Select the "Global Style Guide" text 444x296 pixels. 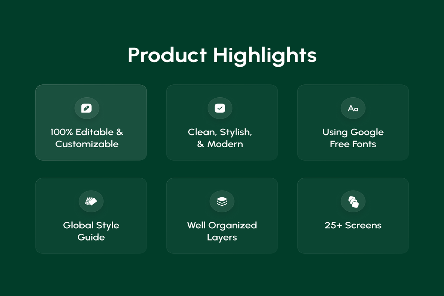pos(91,231)
